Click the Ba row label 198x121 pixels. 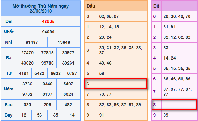pyautogui.click(x=9, y=58)
